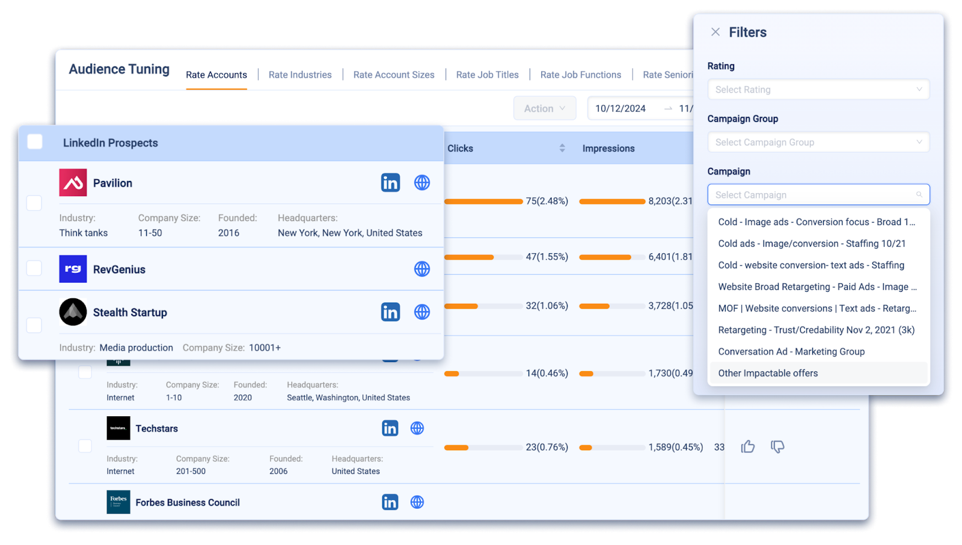Image resolution: width=962 pixels, height=545 pixels.
Task: Click the Impressions column header
Action: tap(608, 148)
